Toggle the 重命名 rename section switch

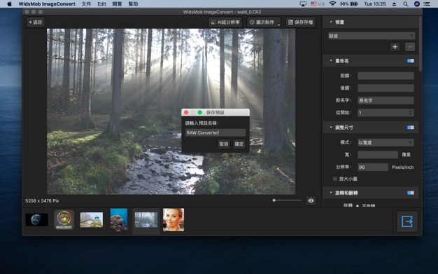[x=410, y=61]
